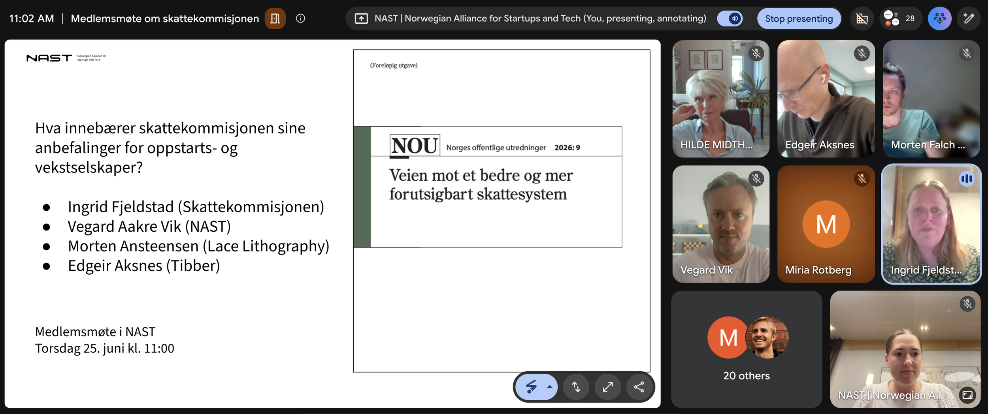
Task: Click the bullet 'Morten Ansteensen (Lace Lithography)'
Action: click(198, 246)
